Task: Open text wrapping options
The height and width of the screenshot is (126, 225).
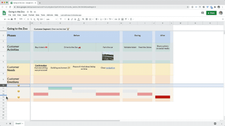Action: click(106, 19)
